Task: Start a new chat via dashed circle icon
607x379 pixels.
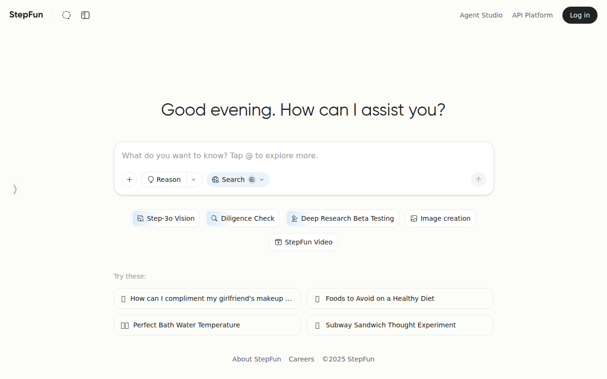Action: click(x=66, y=15)
